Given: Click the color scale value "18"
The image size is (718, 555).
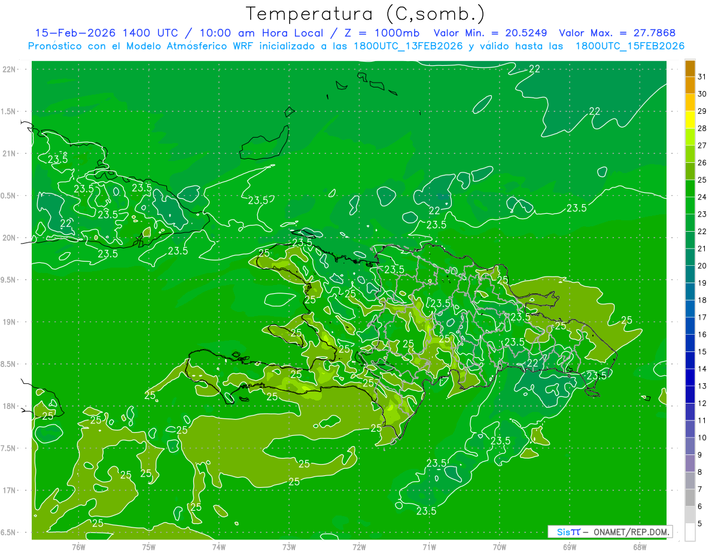Looking at the screenshot, I should [702, 301].
